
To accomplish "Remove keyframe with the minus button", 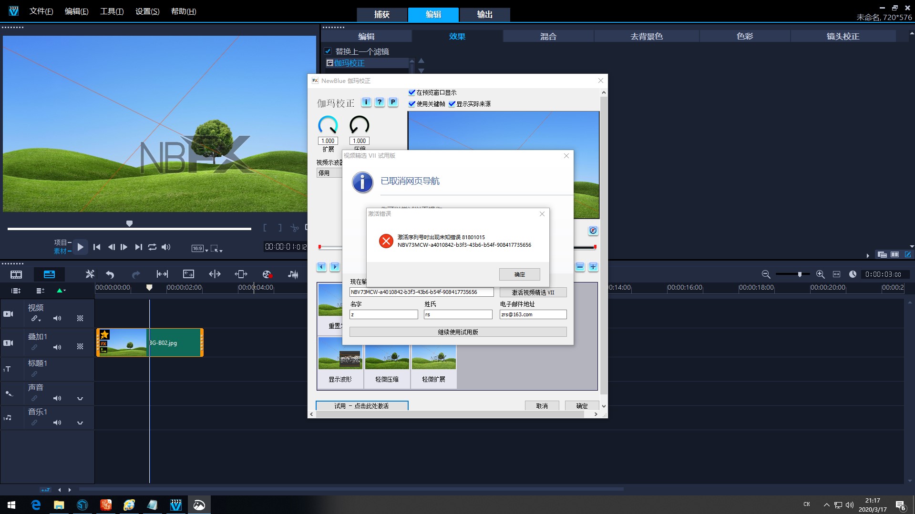I will tap(580, 267).
